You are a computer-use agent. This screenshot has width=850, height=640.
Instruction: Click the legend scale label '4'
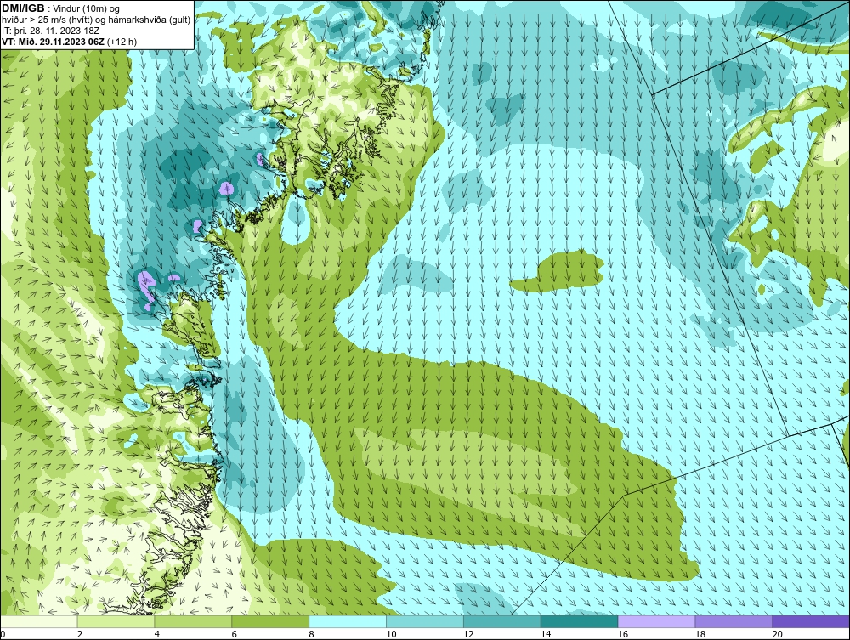156,634
